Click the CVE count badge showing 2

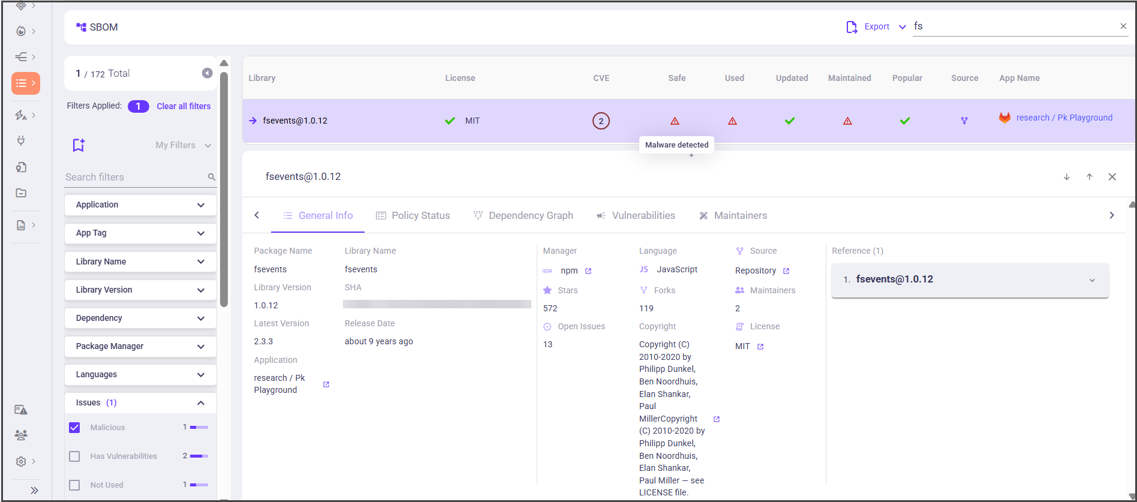(601, 121)
